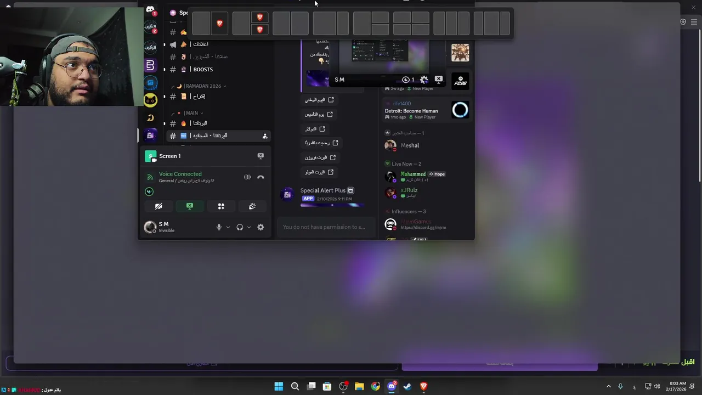The image size is (702, 395).
Task: Choose first two-column snap layout option
Action: coord(210,24)
